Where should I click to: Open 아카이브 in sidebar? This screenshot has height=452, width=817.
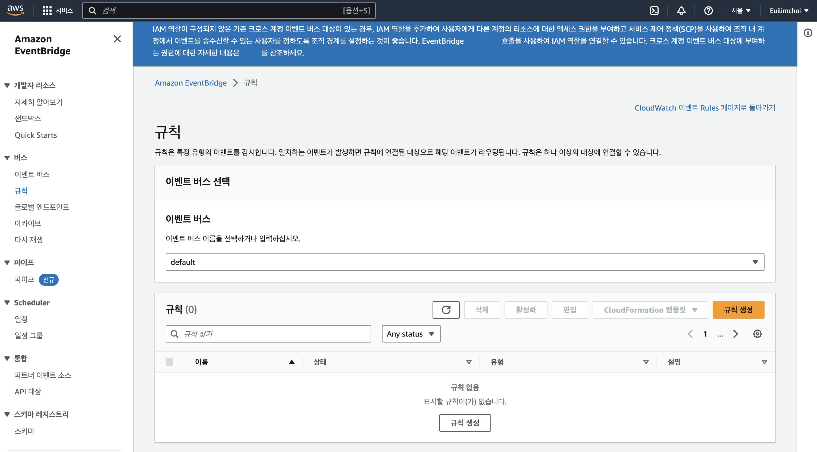click(28, 223)
